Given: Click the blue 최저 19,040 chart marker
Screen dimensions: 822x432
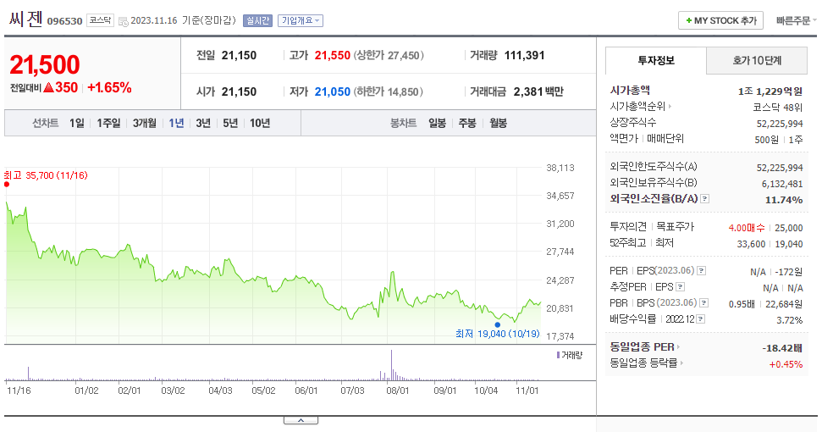Looking at the screenshot, I should point(498,324).
